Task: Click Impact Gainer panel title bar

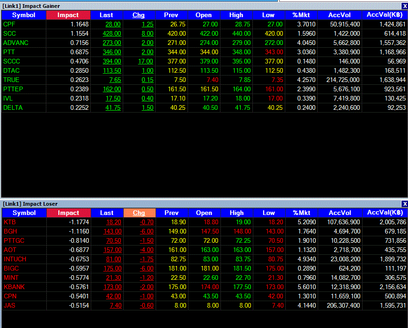Action: click(x=201, y=6)
